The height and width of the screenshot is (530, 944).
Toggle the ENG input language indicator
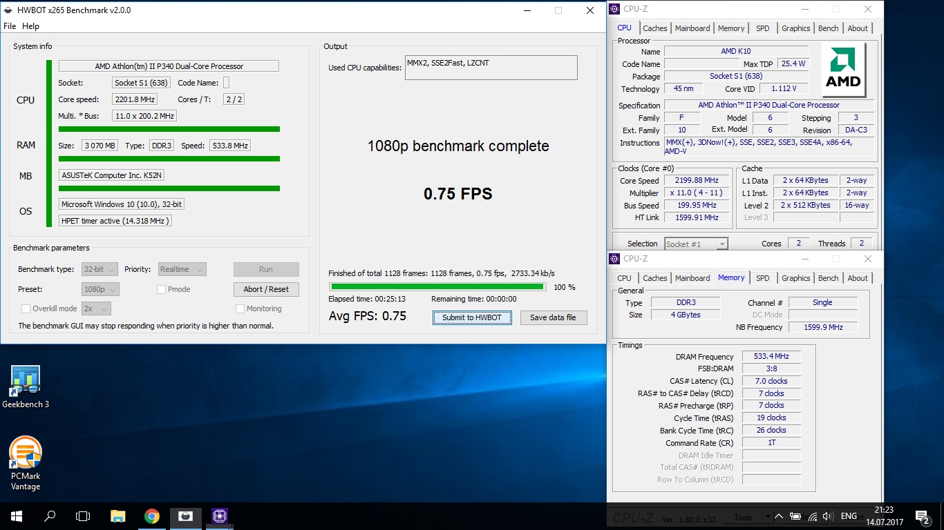[849, 516]
